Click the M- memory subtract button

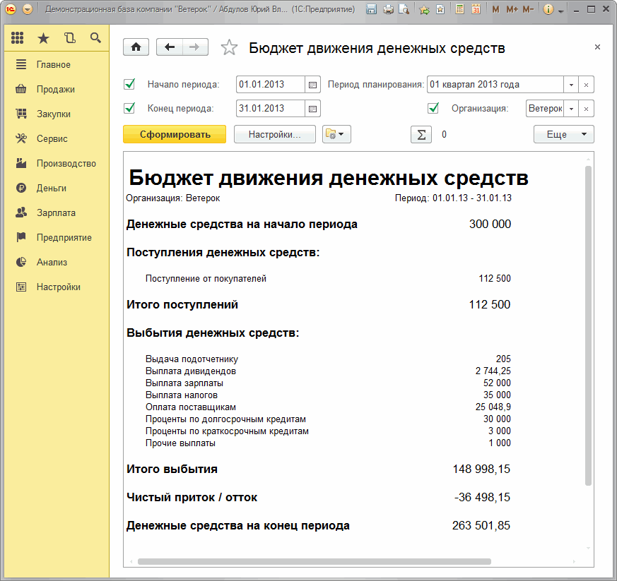coord(528,9)
